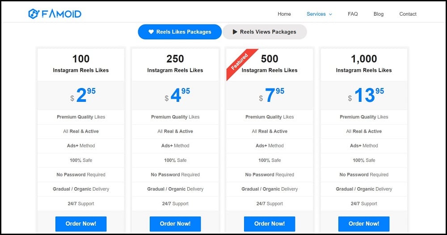The height and width of the screenshot is (235, 447).
Task: Click the 500 Instagram Reels Likes heading
Action: point(270,63)
